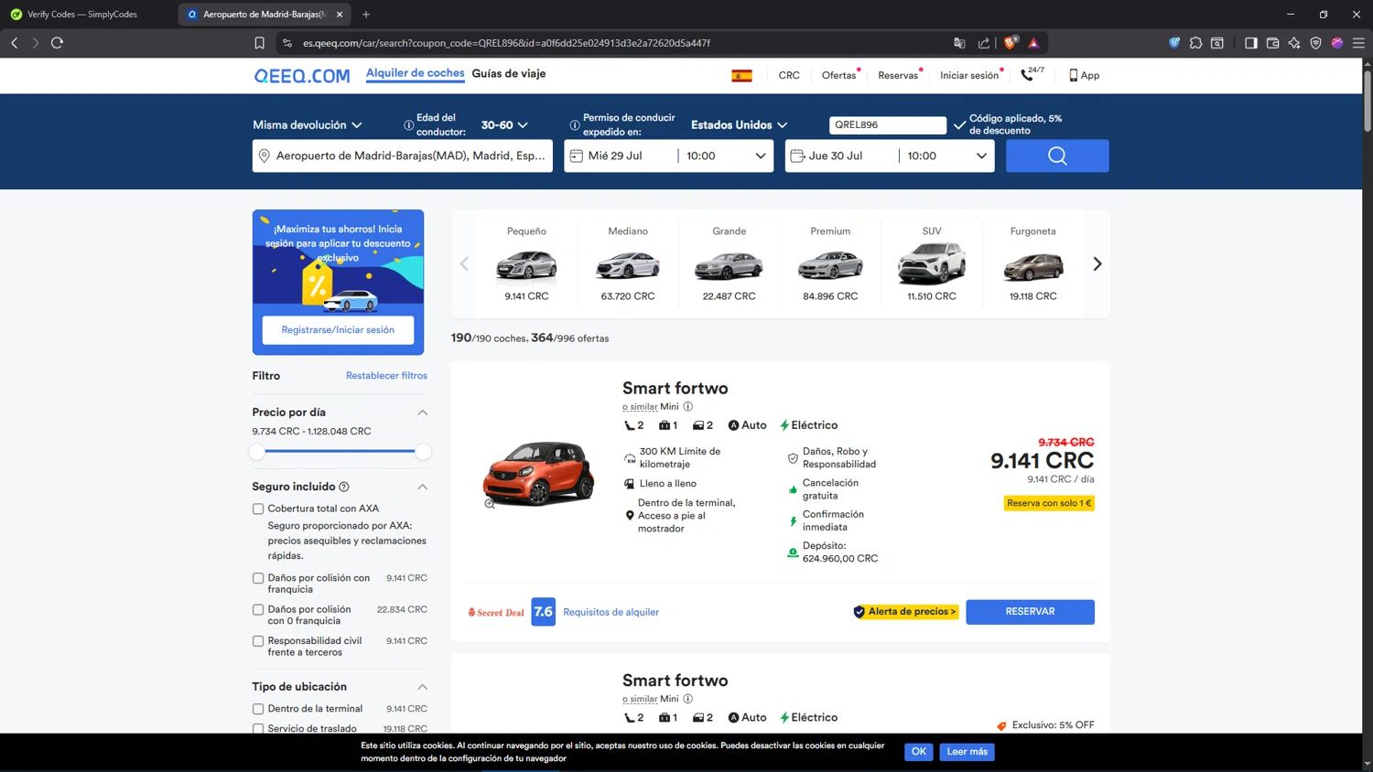Open return time 10:00 dropdown
The image size is (1373, 772).
tap(946, 156)
